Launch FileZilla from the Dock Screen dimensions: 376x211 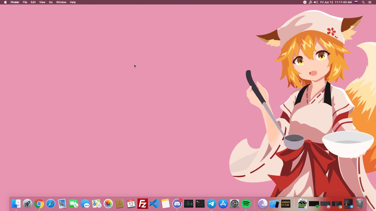(x=142, y=203)
